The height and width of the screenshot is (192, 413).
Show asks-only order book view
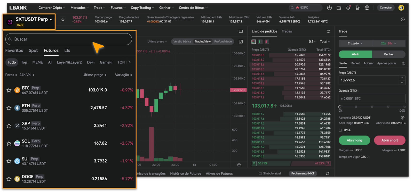click(267, 41)
